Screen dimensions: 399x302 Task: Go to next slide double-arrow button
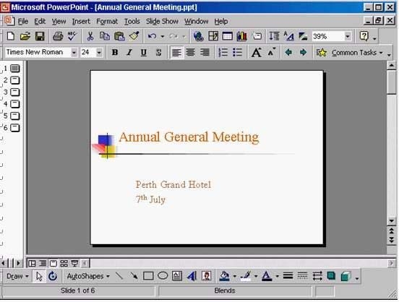391,240
